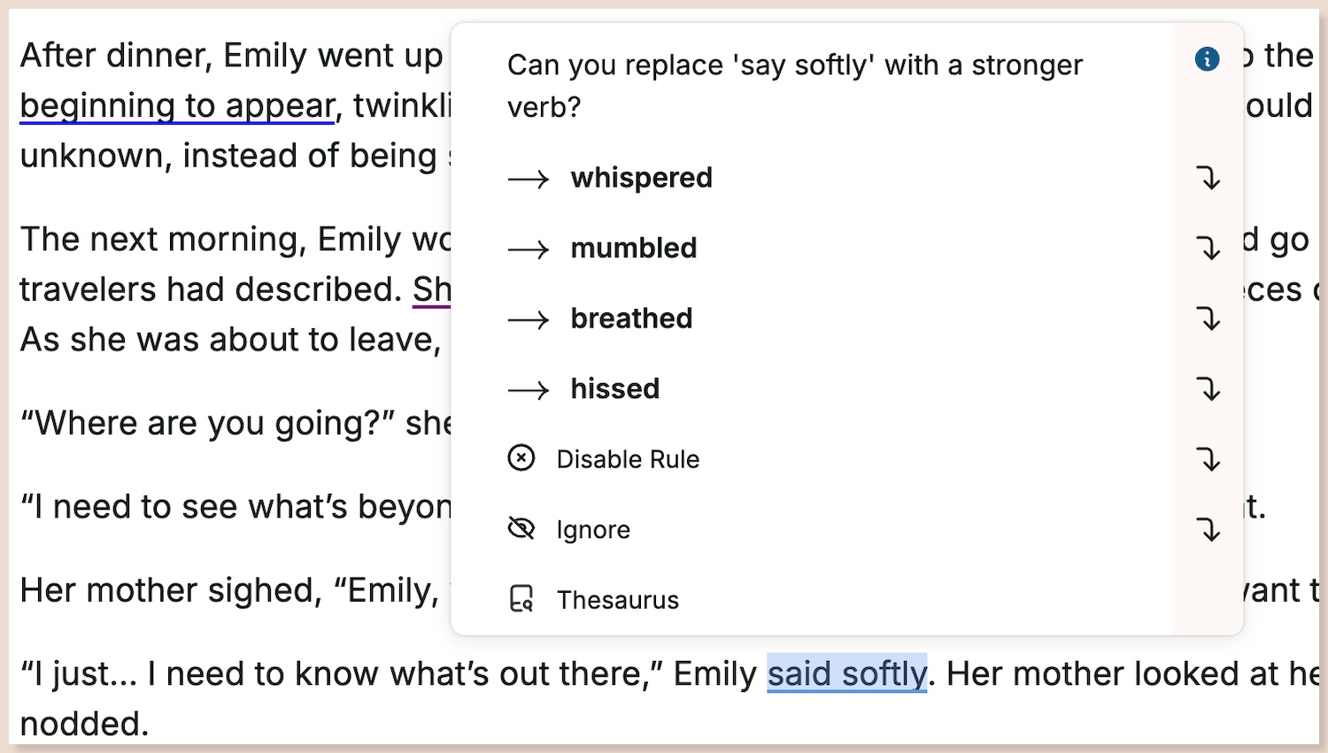Click curved arrow beside Disable Rule
This screenshot has width=1328, height=753.
coord(1208,459)
